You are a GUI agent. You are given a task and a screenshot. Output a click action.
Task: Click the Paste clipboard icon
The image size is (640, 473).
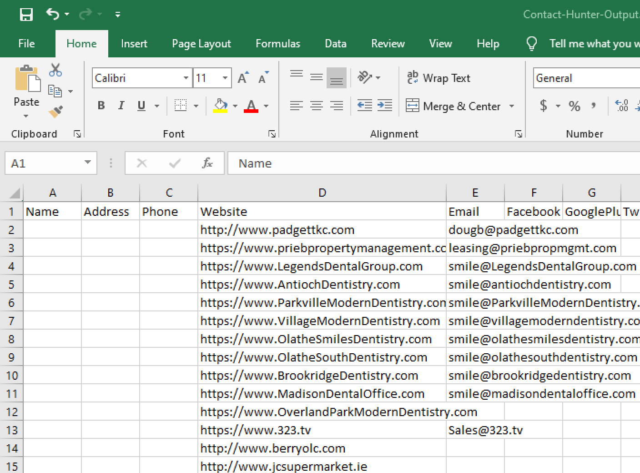pyautogui.click(x=27, y=79)
